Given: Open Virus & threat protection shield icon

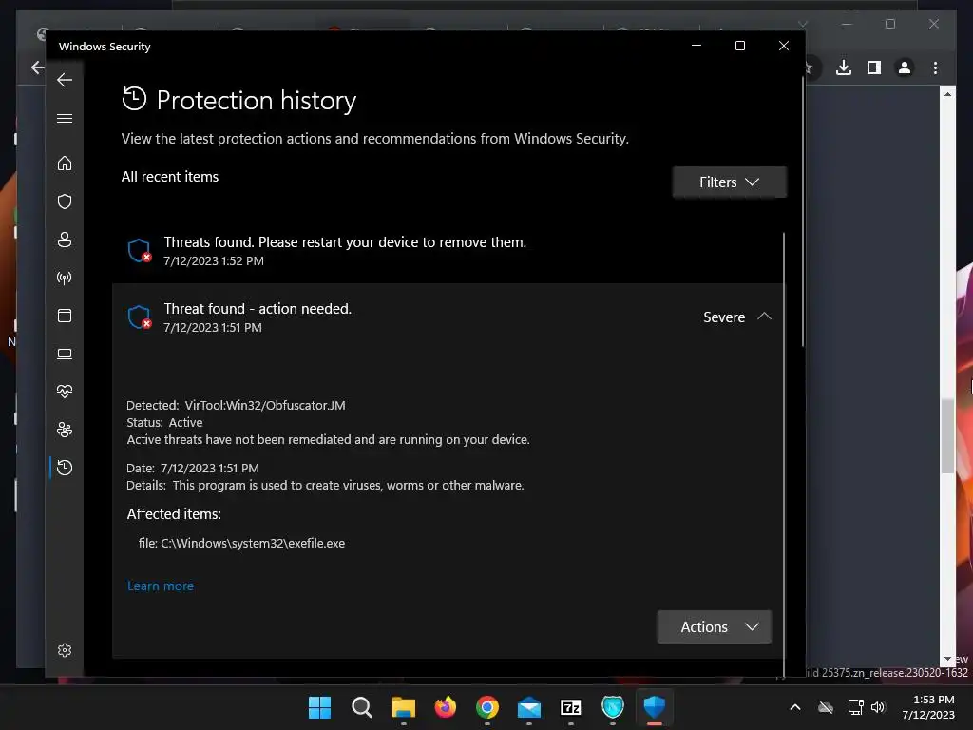Looking at the screenshot, I should (x=65, y=202).
